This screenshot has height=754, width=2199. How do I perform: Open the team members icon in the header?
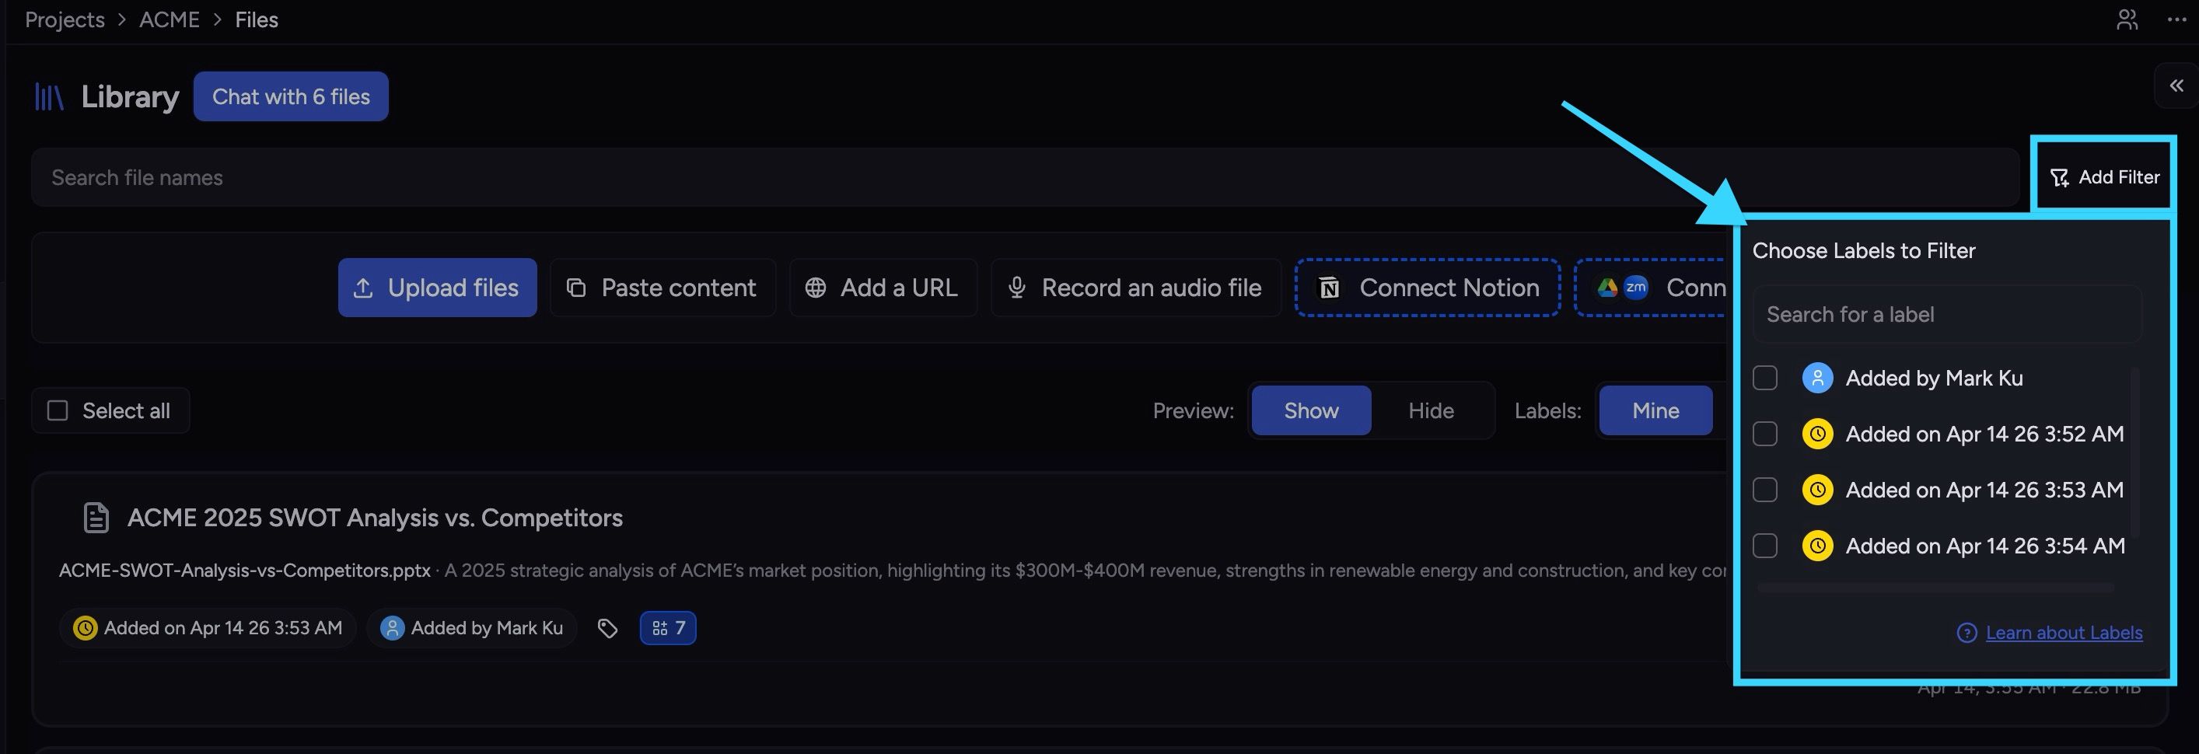(x=2127, y=19)
